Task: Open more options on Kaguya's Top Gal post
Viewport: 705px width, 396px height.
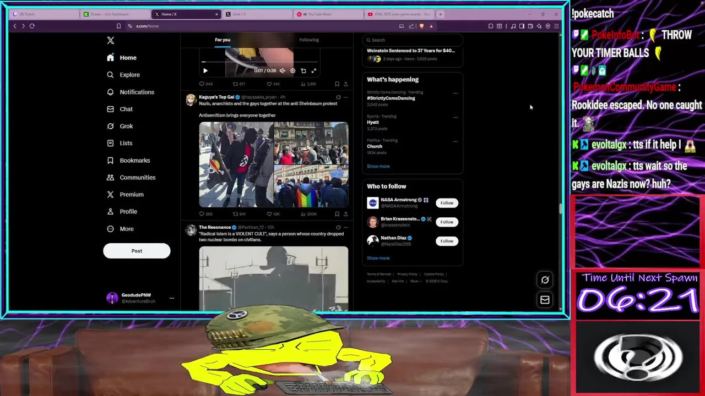Action: (345, 97)
